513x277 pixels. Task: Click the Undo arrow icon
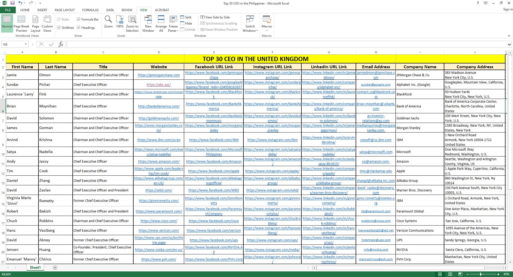(20, 3)
